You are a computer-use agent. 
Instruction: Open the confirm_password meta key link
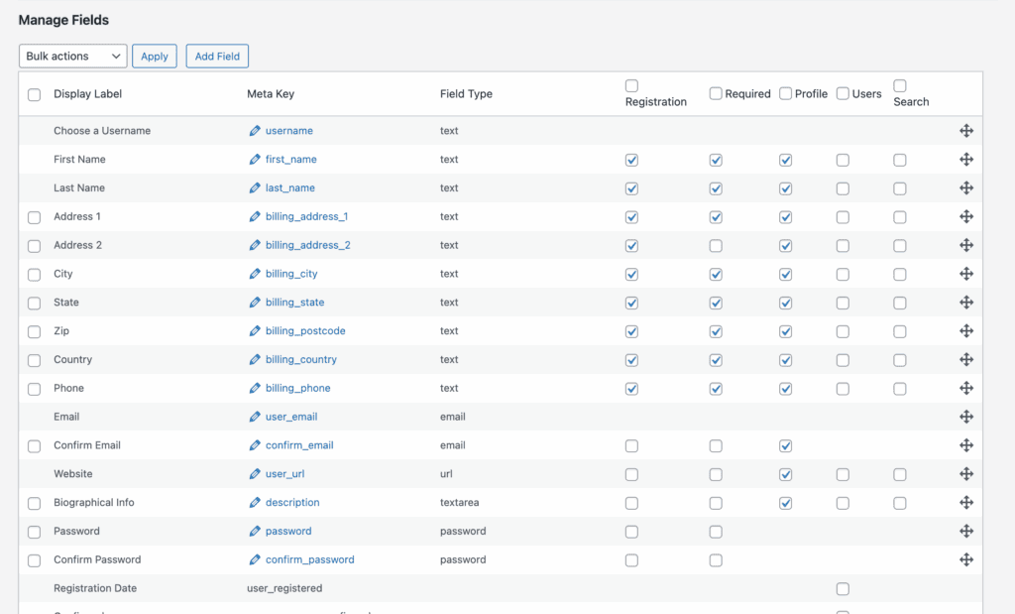(309, 559)
